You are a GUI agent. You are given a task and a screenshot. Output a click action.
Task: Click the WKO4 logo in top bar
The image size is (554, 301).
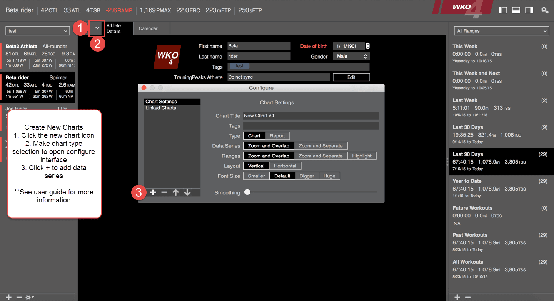(462, 8)
